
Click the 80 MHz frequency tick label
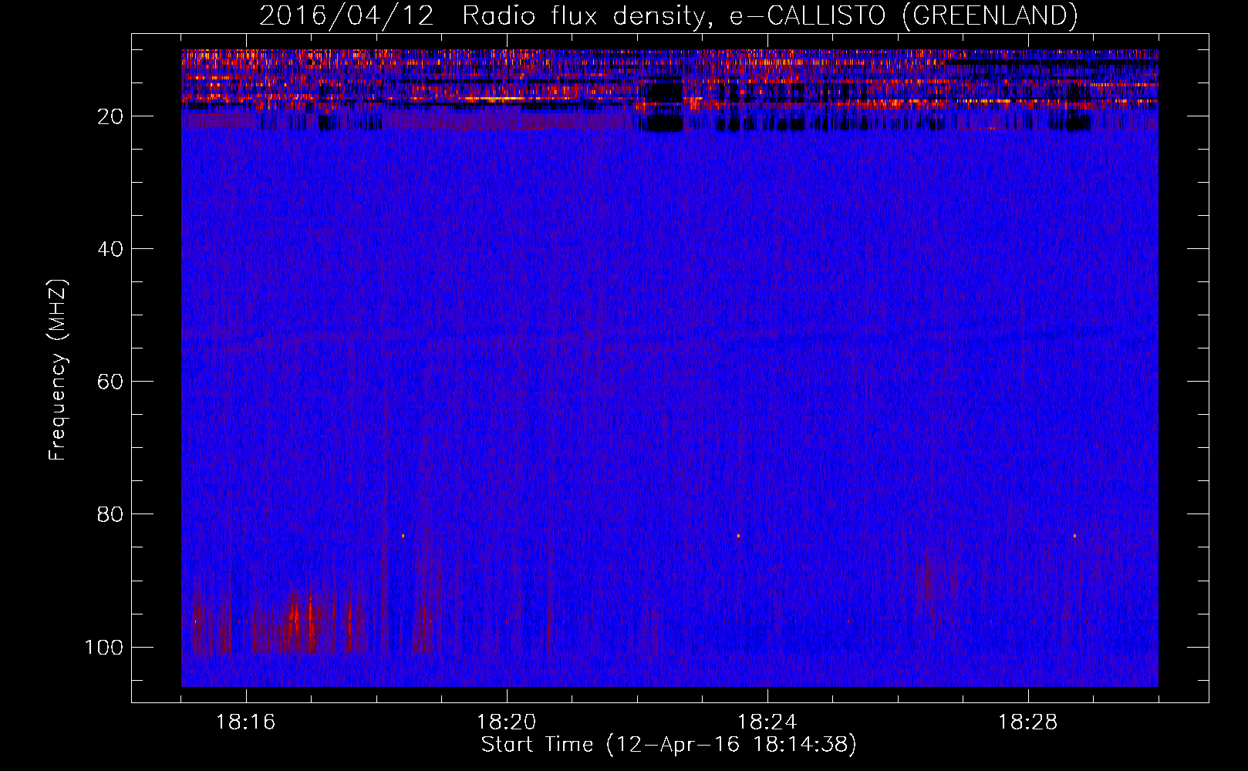click(110, 514)
